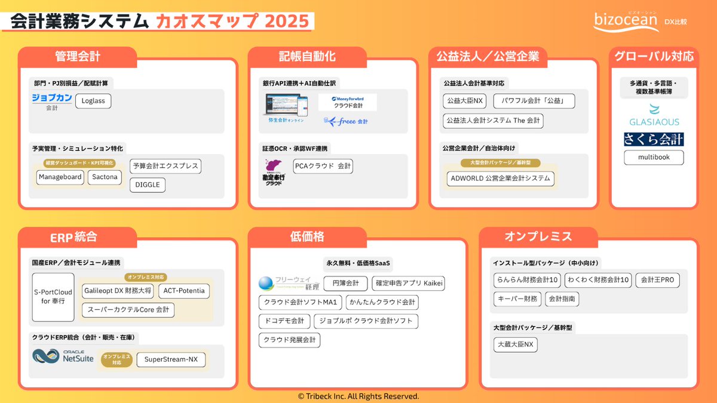The image size is (717, 403).
Task: Click the 公益法人会計基準対応 heading
Action: (474, 83)
